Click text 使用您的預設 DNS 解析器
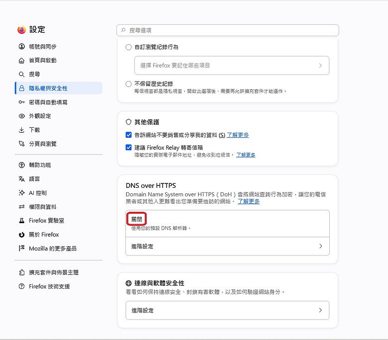 (161, 228)
